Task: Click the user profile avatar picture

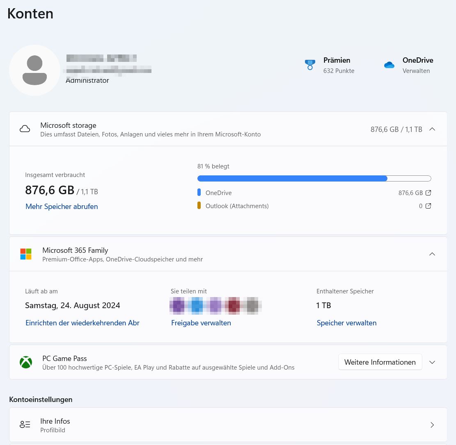Action: (x=34, y=70)
